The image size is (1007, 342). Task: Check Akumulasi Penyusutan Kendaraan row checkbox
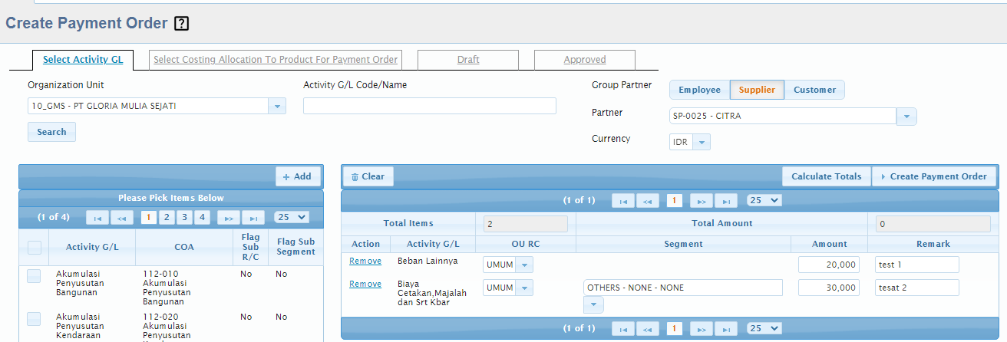pos(34,319)
